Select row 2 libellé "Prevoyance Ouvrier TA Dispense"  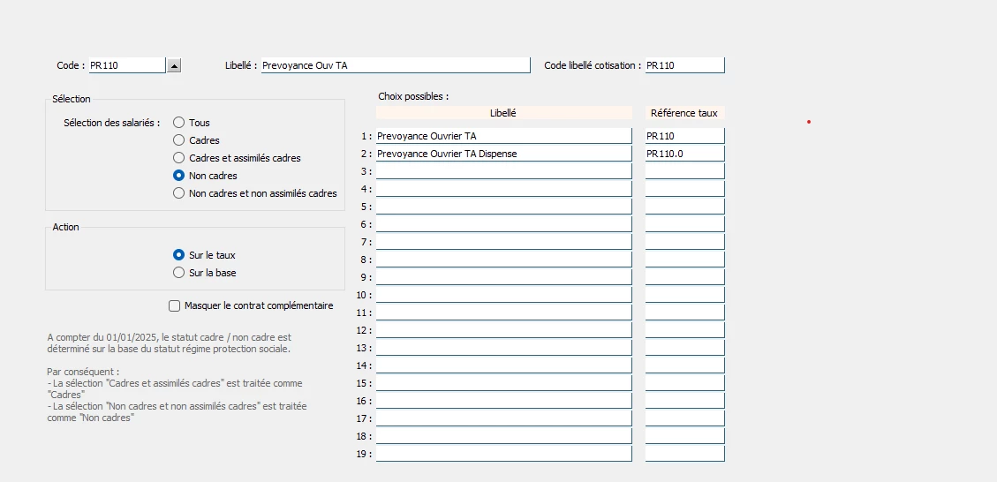click(x=503, y=154)
